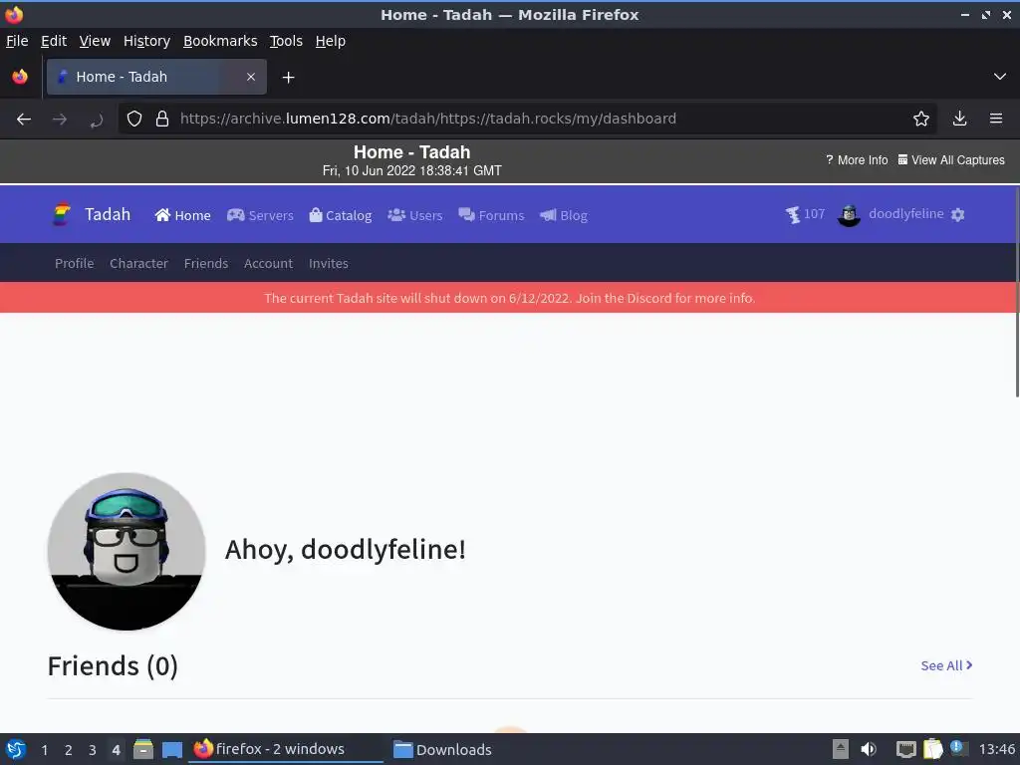Click See All friends link
This screenshot has width=1020, height=765.
click(x=946, y=665)
